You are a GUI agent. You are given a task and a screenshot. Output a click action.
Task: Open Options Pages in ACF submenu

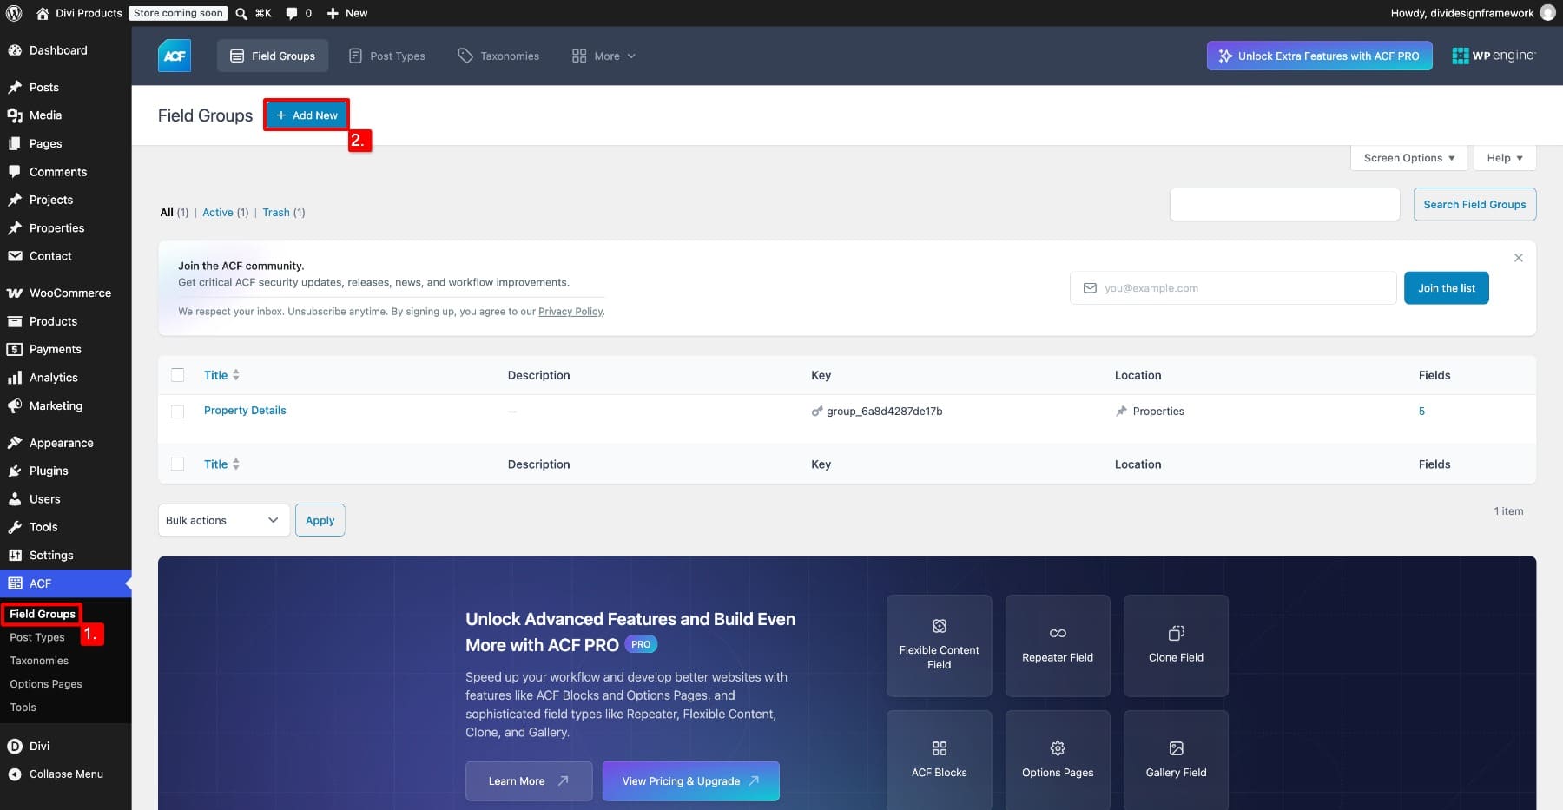(x=46, y=684)
